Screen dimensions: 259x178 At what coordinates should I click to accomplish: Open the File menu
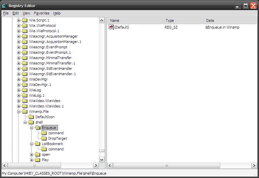pyautogui.click(x=6, y=13)
